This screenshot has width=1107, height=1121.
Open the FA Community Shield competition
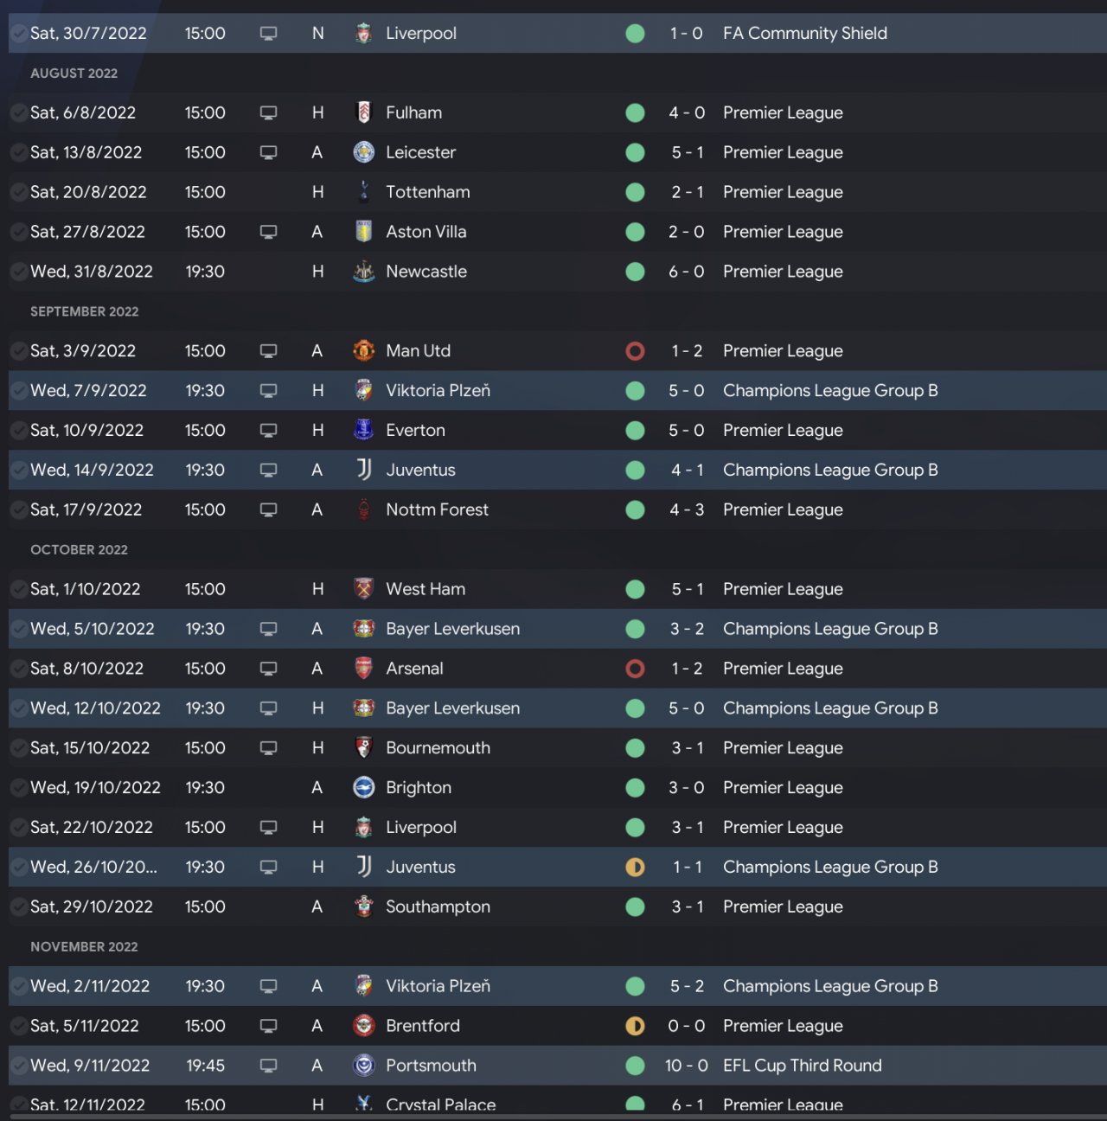(804, 34)
